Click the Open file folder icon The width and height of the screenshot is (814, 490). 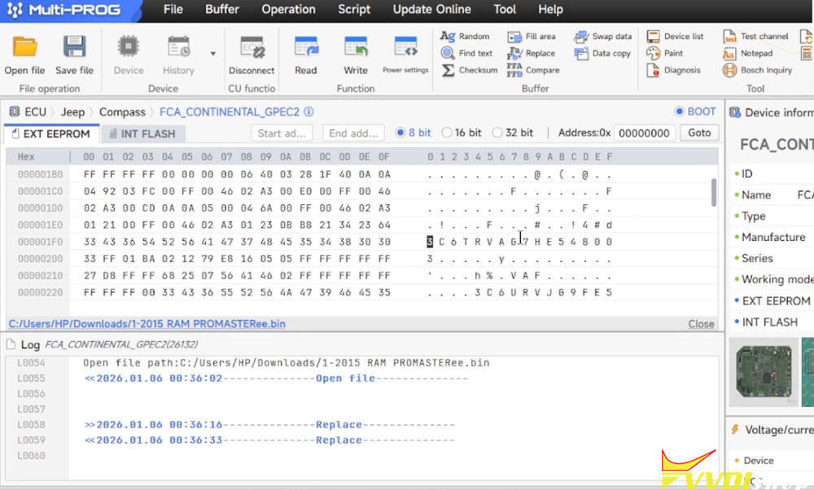(x=24, y=48)
